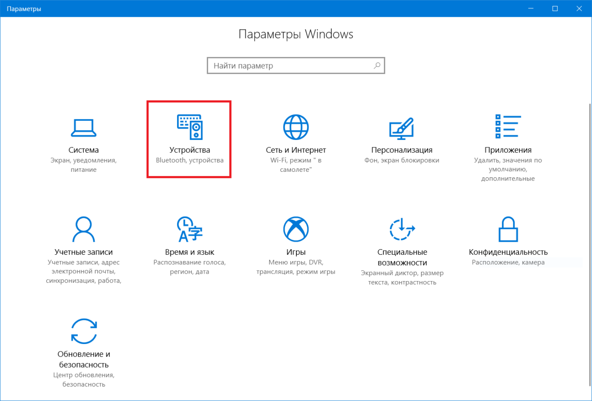Close the Параметры window

pos(580,8)
